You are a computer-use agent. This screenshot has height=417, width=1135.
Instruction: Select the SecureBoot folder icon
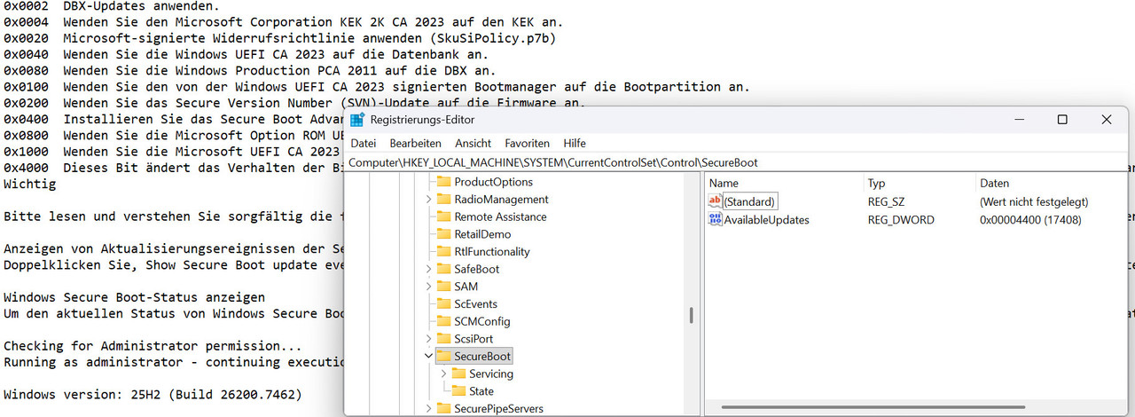pyautogui.click(x=444, y=357)
